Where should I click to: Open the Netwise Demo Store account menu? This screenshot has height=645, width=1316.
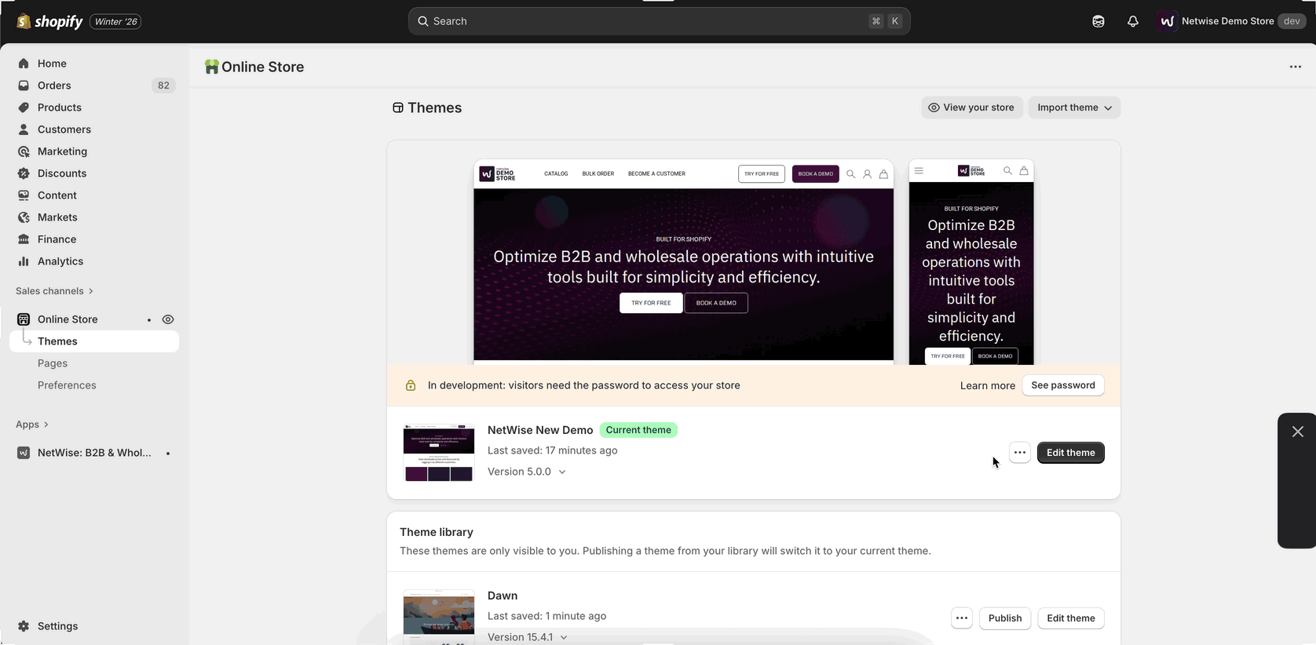point(1231,21)
